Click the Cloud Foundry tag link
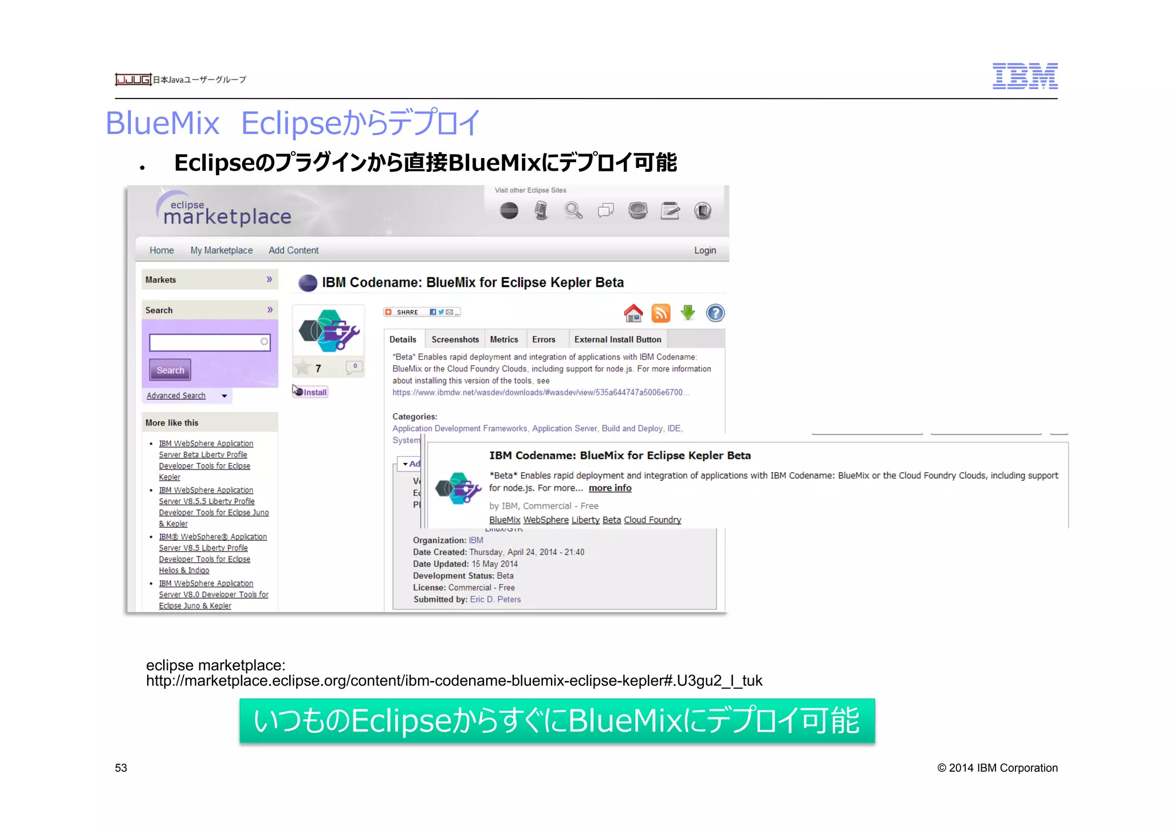This screenshot has height=829, width=1173. click(x=652, y=520)
